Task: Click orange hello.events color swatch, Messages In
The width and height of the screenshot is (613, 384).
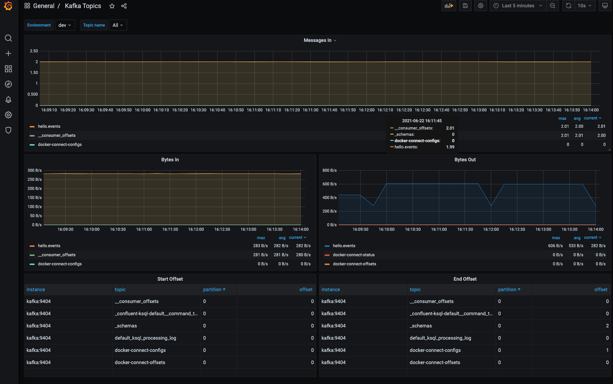Action: pyautogui.click(x=32, y=126)
